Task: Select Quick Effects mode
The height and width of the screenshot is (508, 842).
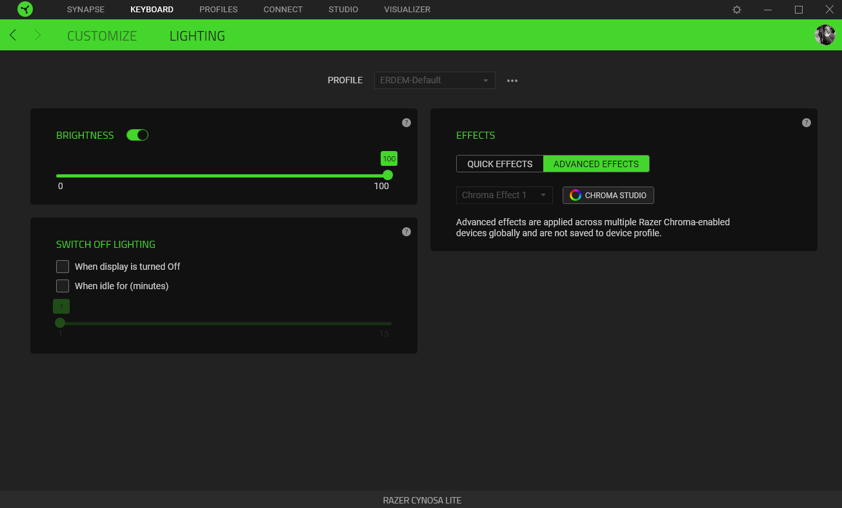Action: click(500, 164)
